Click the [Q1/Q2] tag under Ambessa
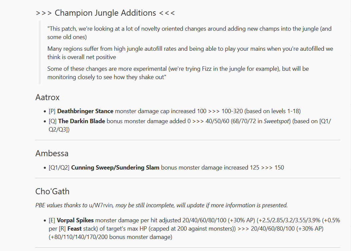Image resolution: width=351 pixels, height=251 pixels. (59, 168)
